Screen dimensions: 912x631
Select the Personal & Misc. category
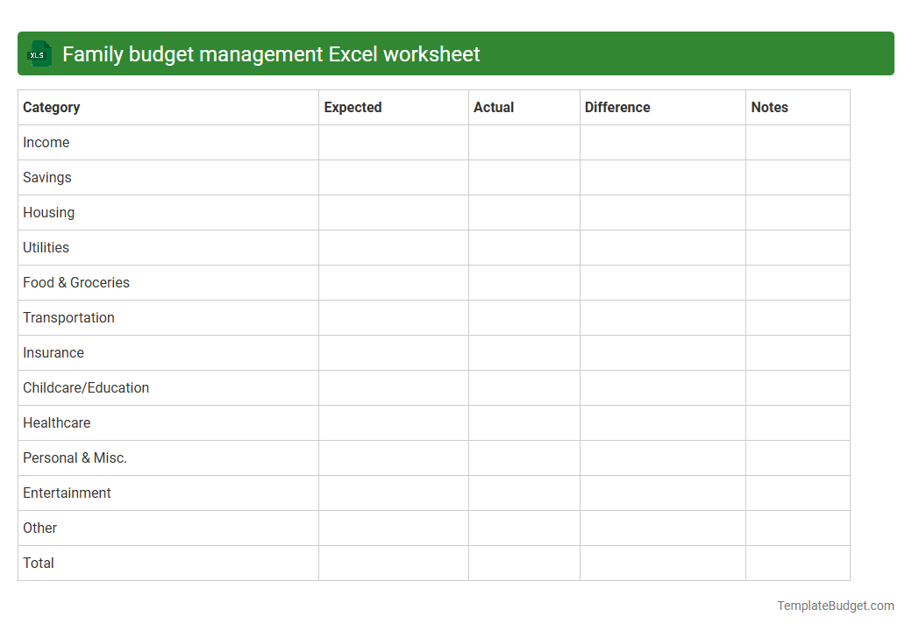[x=74, y=457]
